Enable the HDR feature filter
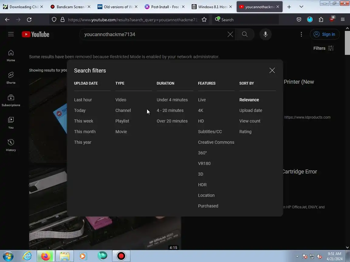 click(202, 185)
